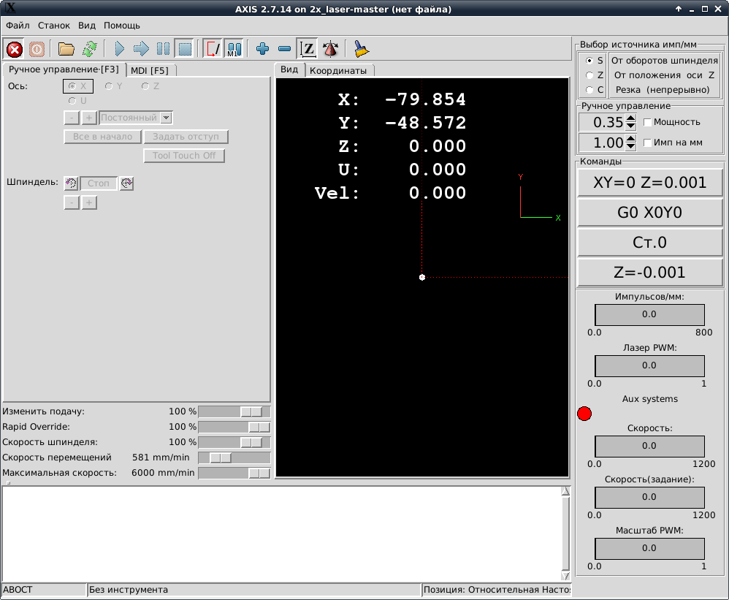
Task: Set perspective view with the cone icon
Action: pos(331,49)
